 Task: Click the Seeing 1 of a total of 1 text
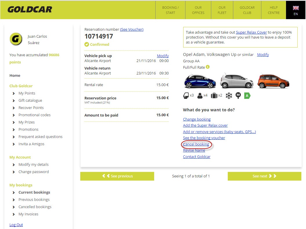pos(191,176)
